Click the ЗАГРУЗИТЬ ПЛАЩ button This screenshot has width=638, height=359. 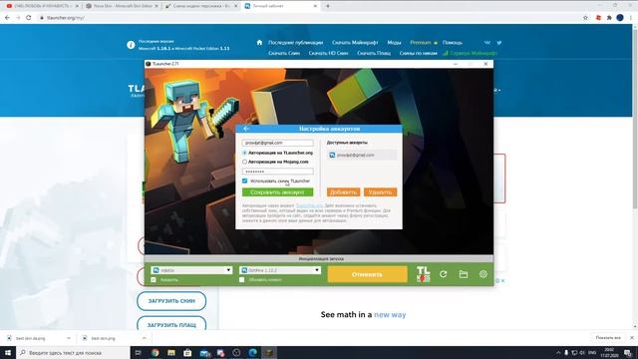point(171,324)
